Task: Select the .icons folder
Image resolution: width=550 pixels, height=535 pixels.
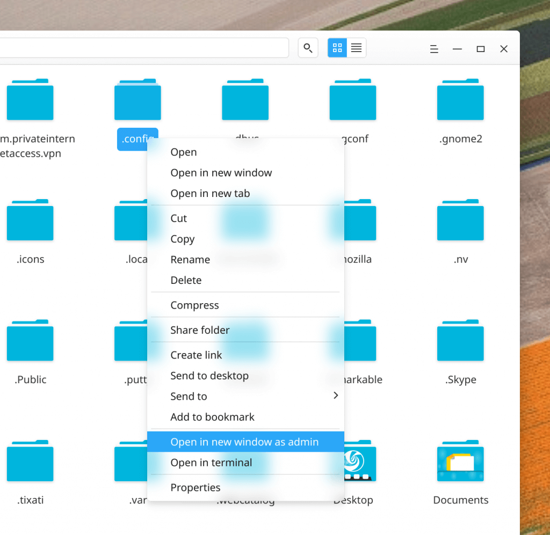Action: tap(30, 221)
